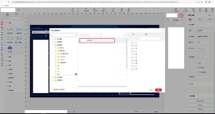Click the magnifier in the dialog field search

tap(161, 39)
